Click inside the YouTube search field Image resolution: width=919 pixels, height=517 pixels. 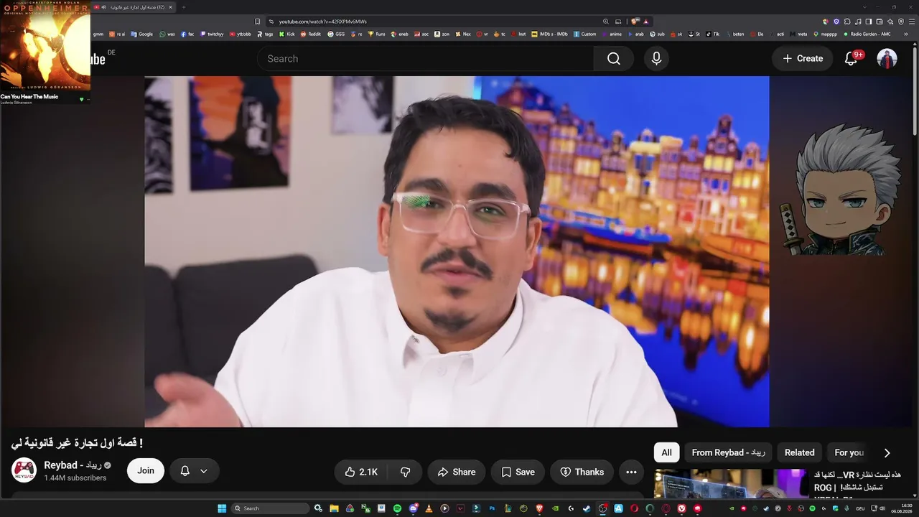[x=425, y=59]
